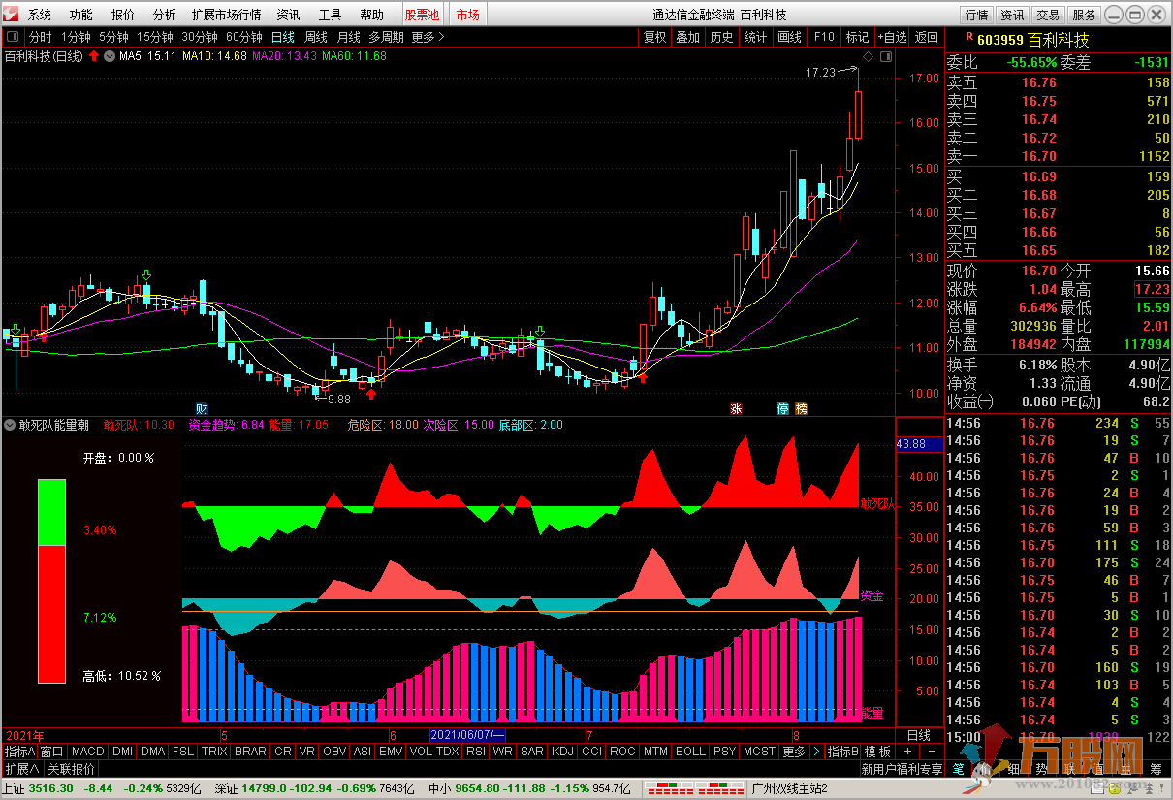Click the small panel icon beside the diamond

885,57
